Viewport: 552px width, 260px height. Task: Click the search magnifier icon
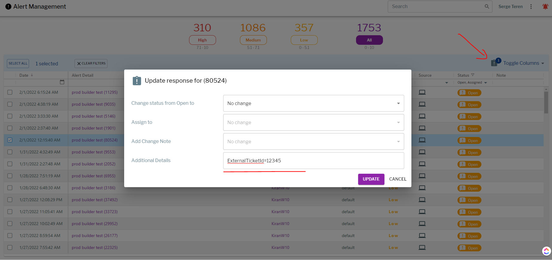487,7
